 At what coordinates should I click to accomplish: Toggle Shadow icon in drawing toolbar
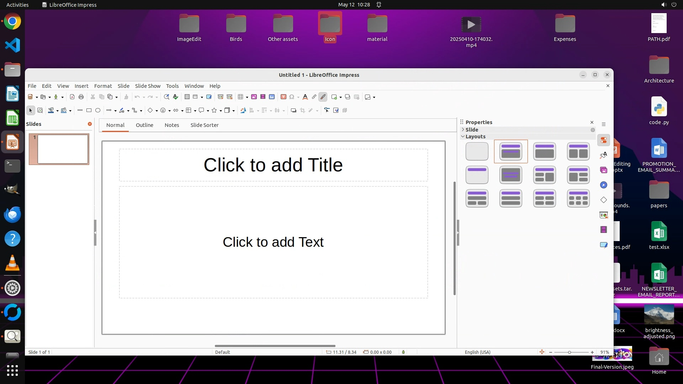(x=293, y=110)
